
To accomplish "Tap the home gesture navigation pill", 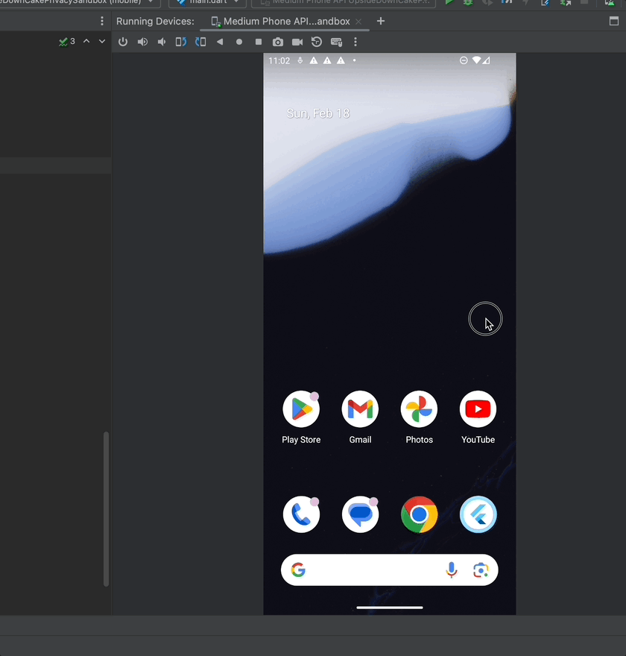I will click(x=389, y=608).
